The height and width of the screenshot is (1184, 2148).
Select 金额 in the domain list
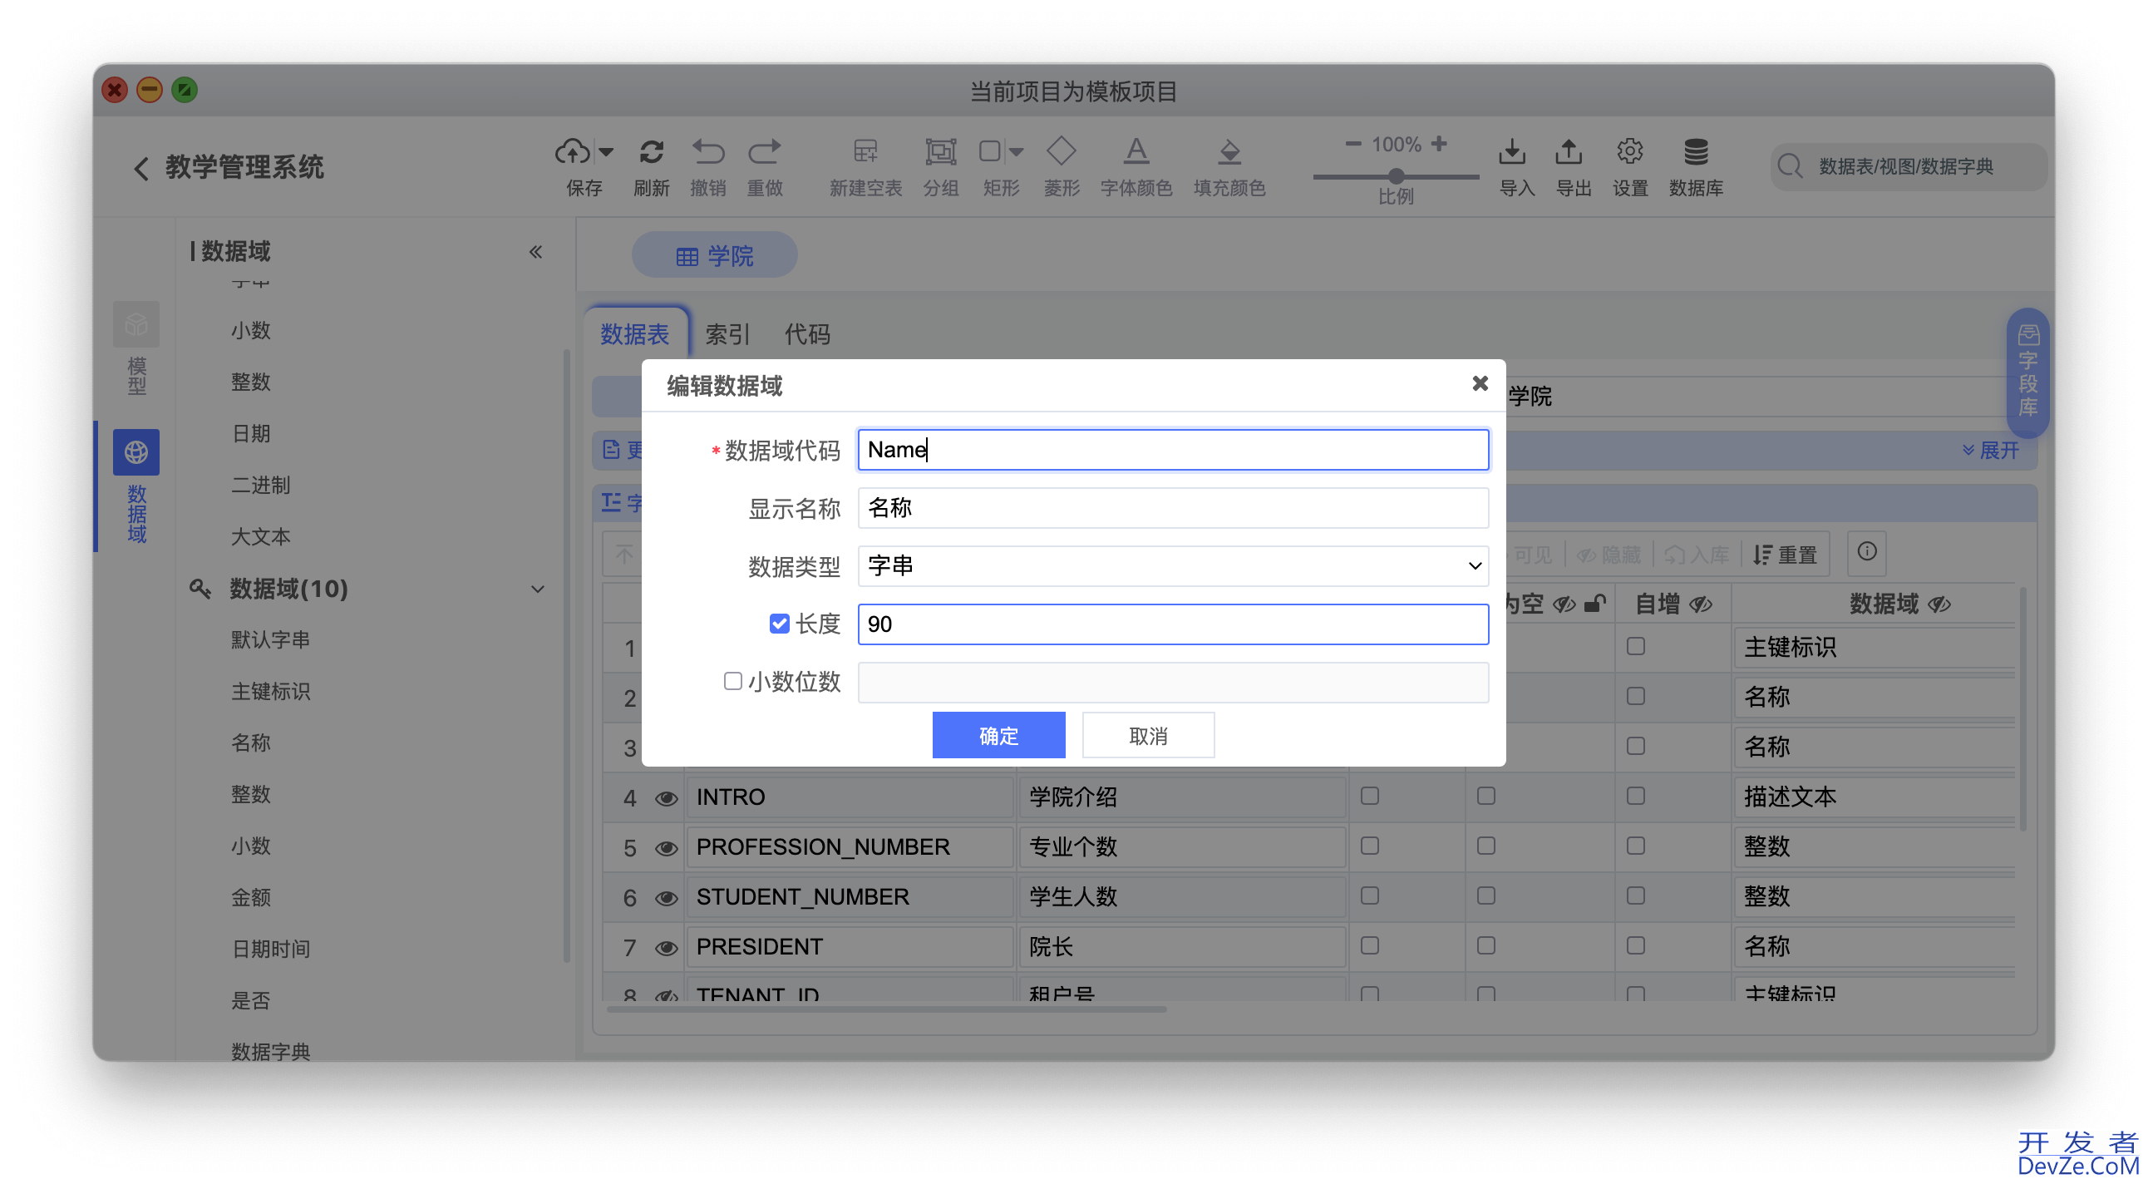click(x=250, y=897)
